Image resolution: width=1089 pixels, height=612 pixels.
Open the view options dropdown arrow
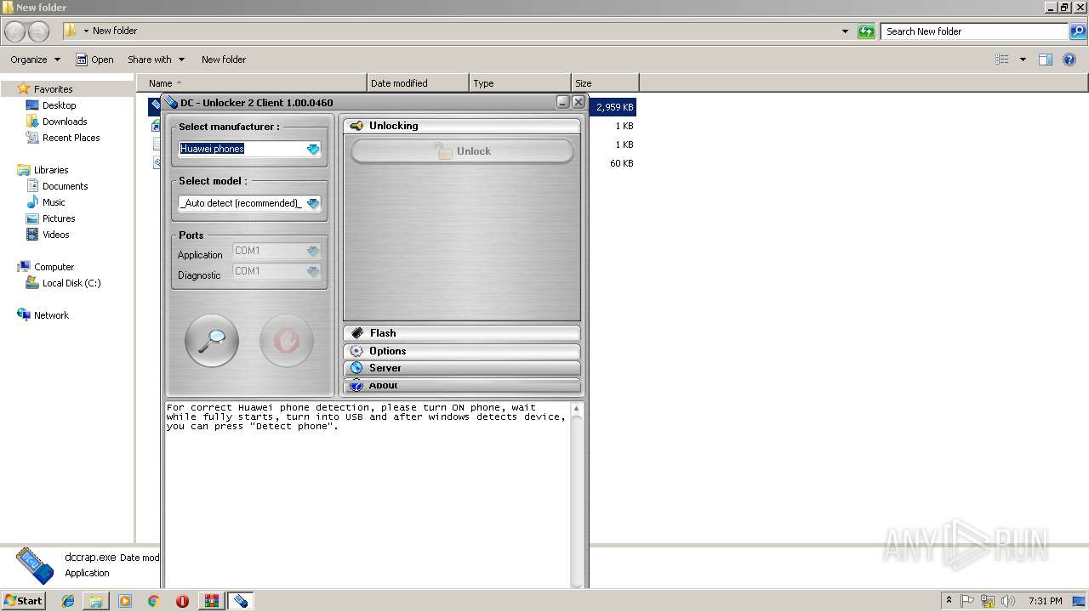point(1023,59)
